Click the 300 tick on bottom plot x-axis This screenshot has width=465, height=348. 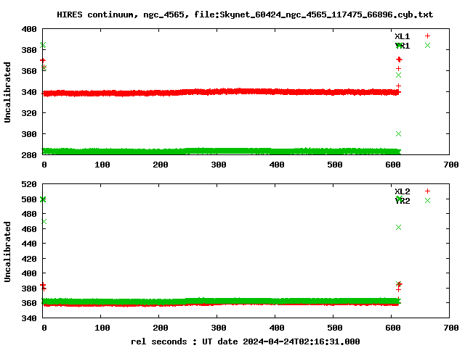[219, 328]
